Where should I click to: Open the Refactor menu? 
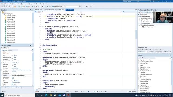pyautogui.click(x=18, y=4)
